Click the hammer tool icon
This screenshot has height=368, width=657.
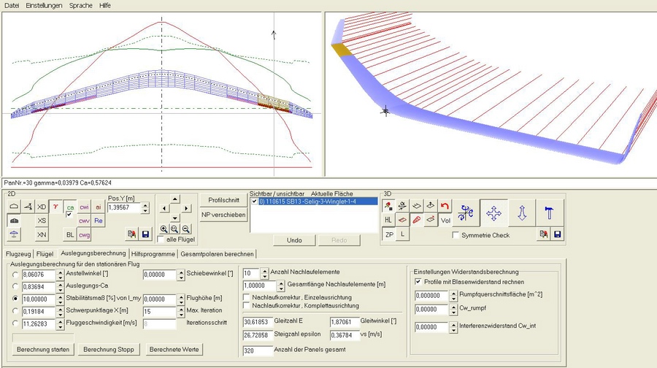tap(549, 213)
